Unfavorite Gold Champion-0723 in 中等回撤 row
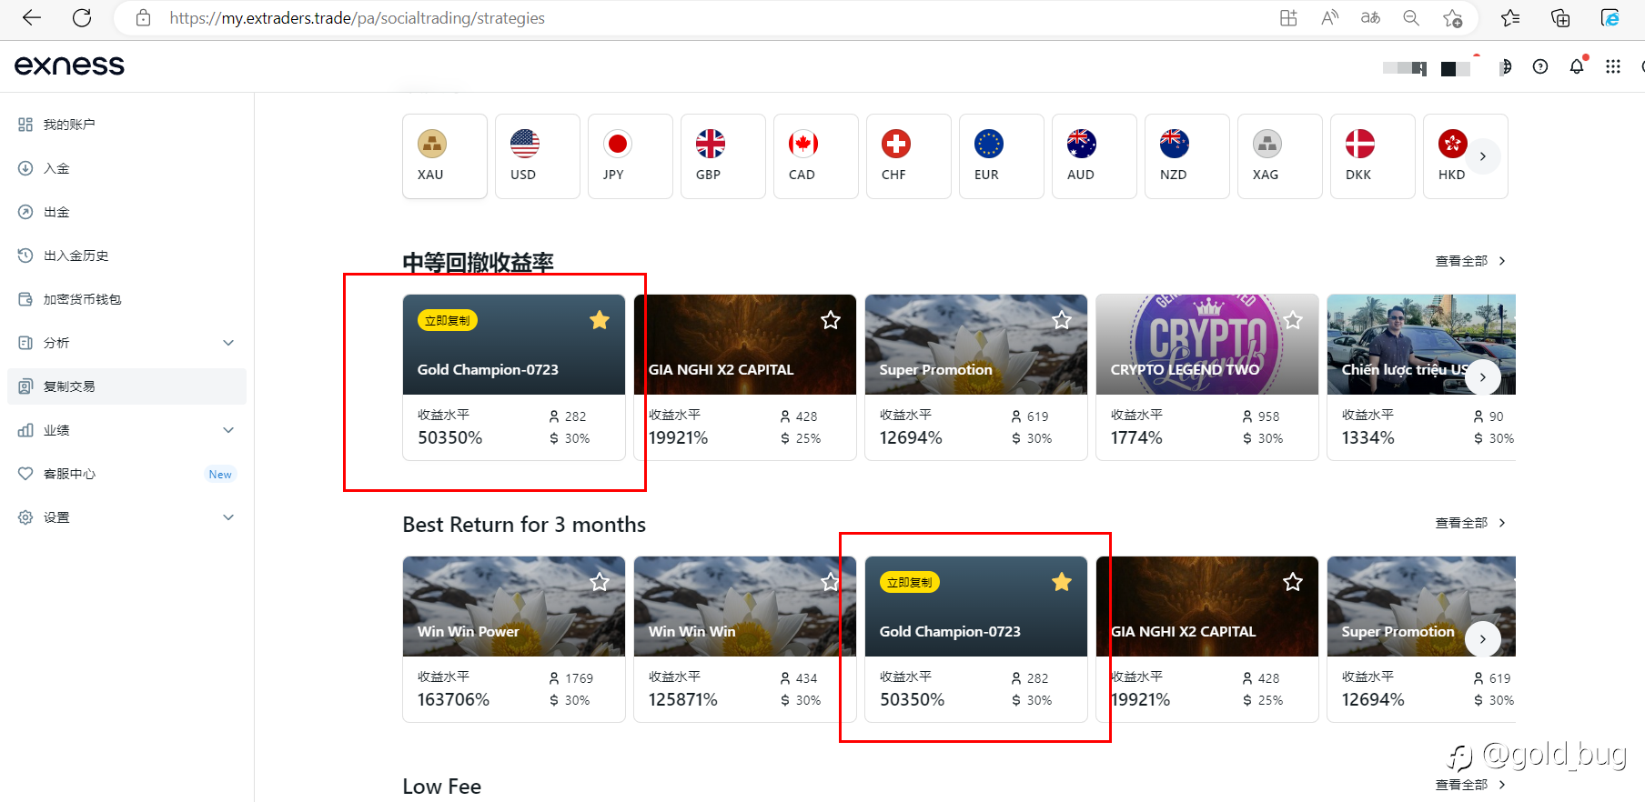 click(600, 320)
